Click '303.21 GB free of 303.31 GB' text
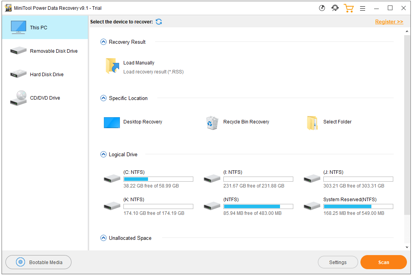Image resolution: width=412 pixels, height=275 pixels. tap(354, 186)
